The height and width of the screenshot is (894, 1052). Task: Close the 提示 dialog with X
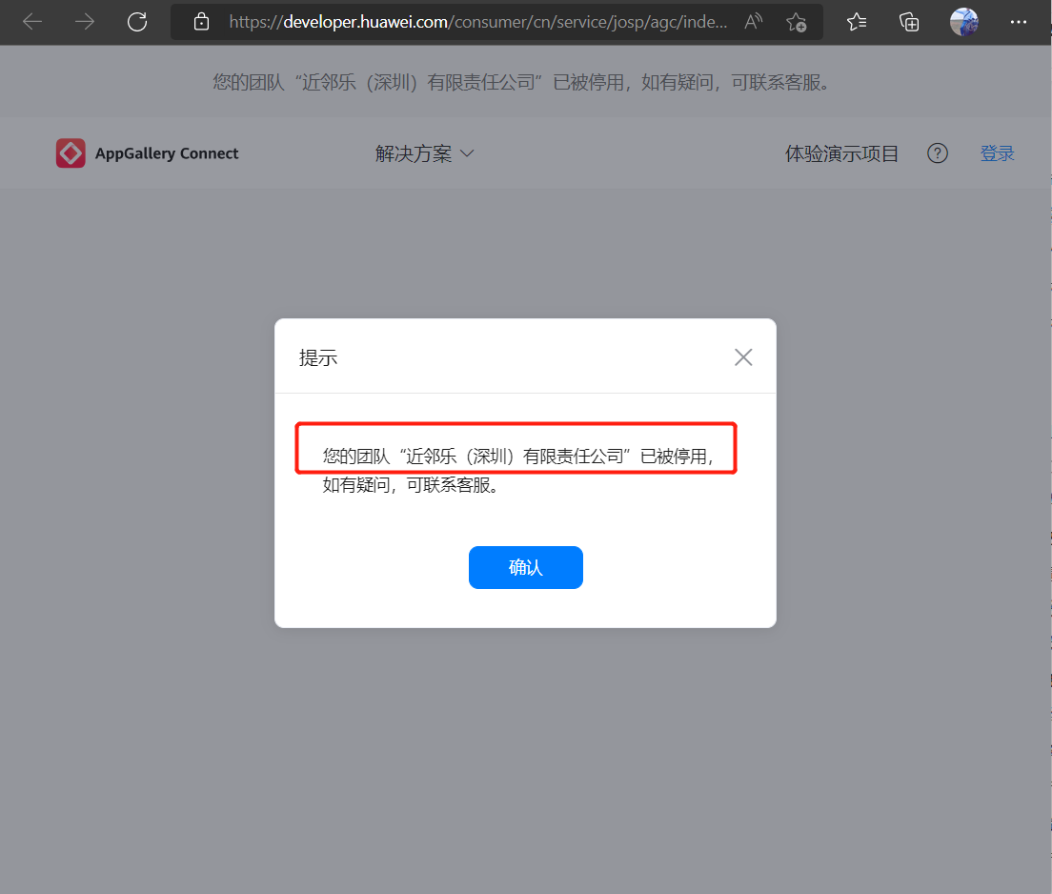click(x=743, y=357)
